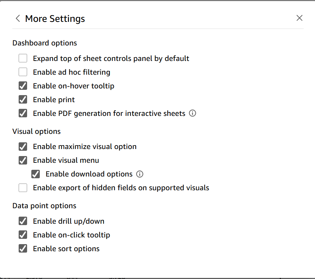The width and height of the screenshot is (315, 279).
Task: Enable ad hoc filtering checkbox
Action: coord(23,72)
